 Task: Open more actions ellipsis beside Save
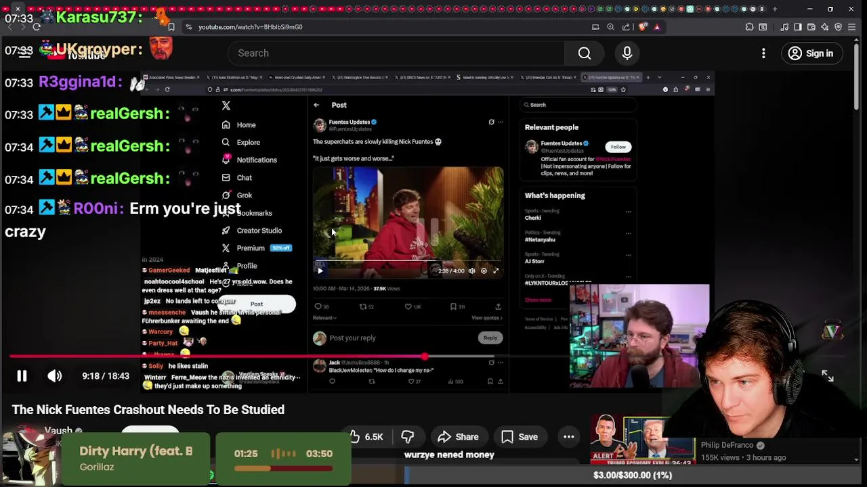pyautogui.click(x=569, y=437)
